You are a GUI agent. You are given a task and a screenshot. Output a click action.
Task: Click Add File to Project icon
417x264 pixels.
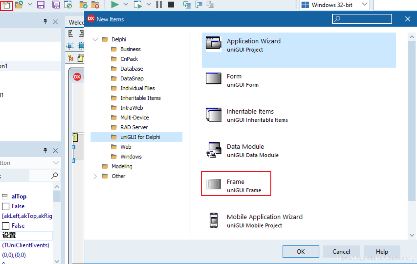pos(83,5)
